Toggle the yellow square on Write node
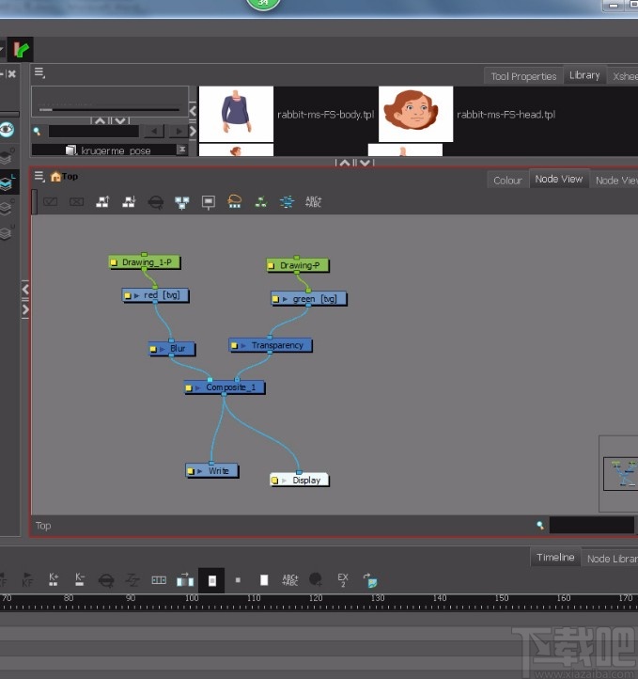 coord(191,471)
